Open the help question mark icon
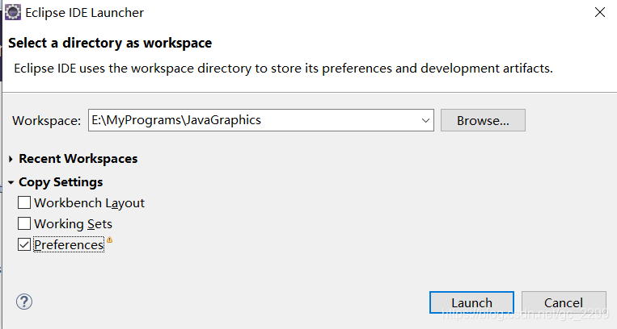The width and height of the screenshot is (617, 329). click(x=24, y=302)
